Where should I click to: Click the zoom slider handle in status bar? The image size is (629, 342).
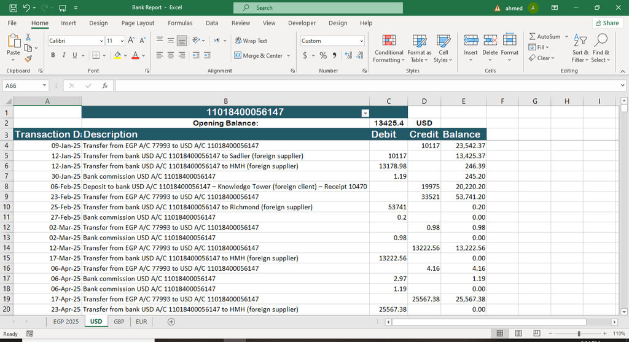pyautogui.click(x=579, y=333)
